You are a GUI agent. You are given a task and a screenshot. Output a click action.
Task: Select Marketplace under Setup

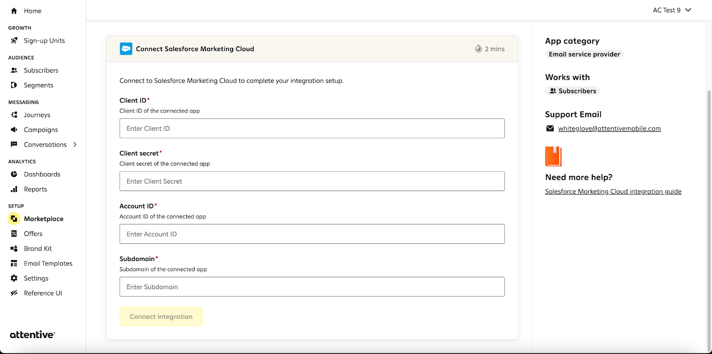click(x=44, y=219)
